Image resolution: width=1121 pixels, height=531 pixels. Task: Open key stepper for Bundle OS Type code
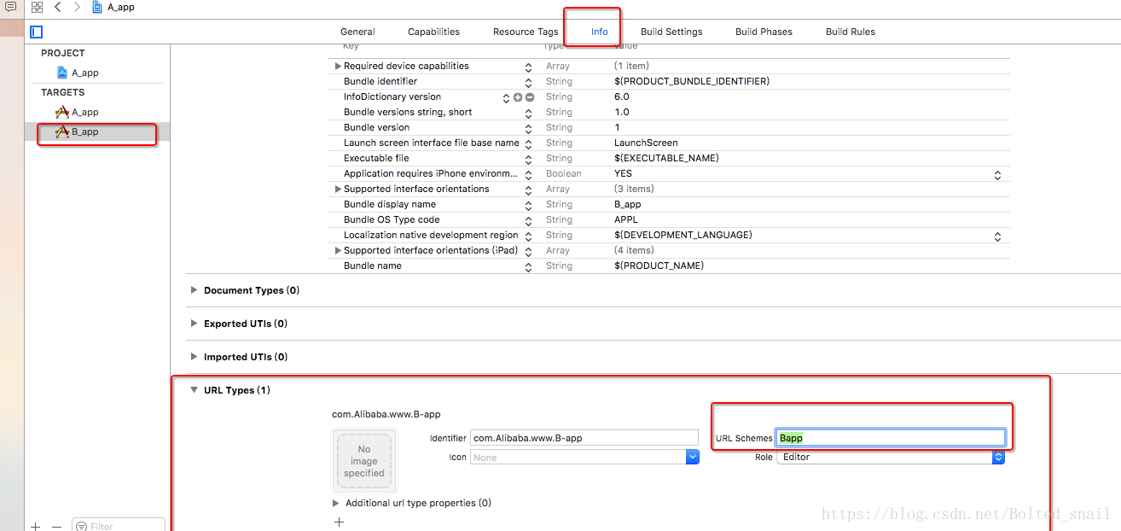[x=528, y=220]
